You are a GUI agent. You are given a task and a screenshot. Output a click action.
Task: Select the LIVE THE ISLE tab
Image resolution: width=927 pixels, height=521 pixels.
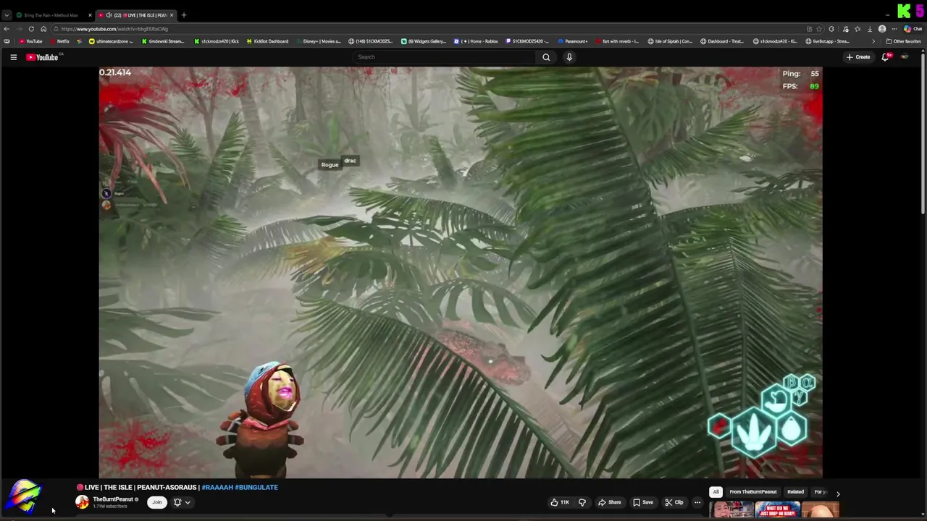coord(136,15)
